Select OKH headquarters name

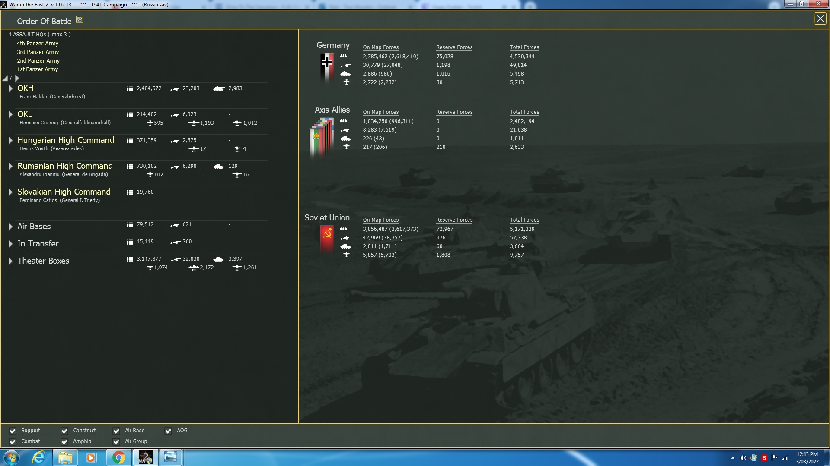tap(26, 88)
